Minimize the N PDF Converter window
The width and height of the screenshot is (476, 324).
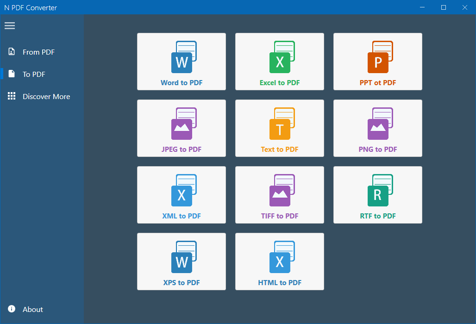(x=422, y=7)
